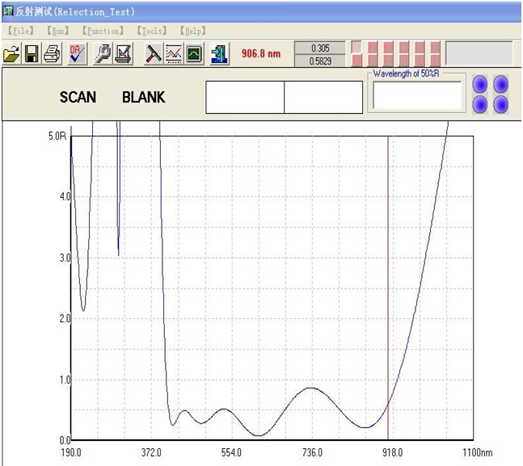Click the monitor display icon beside magnifier

(124, 54)
